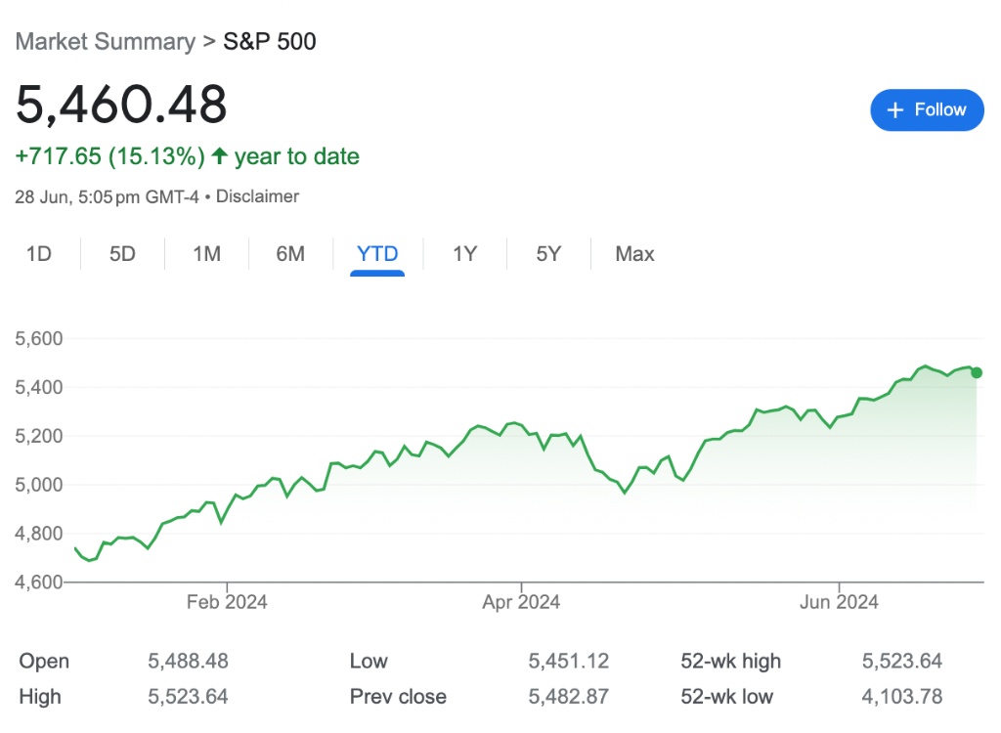Click the Follow button
Image resolution: width=1001 pixels, height=733 pixels.
tap(925, 109)
